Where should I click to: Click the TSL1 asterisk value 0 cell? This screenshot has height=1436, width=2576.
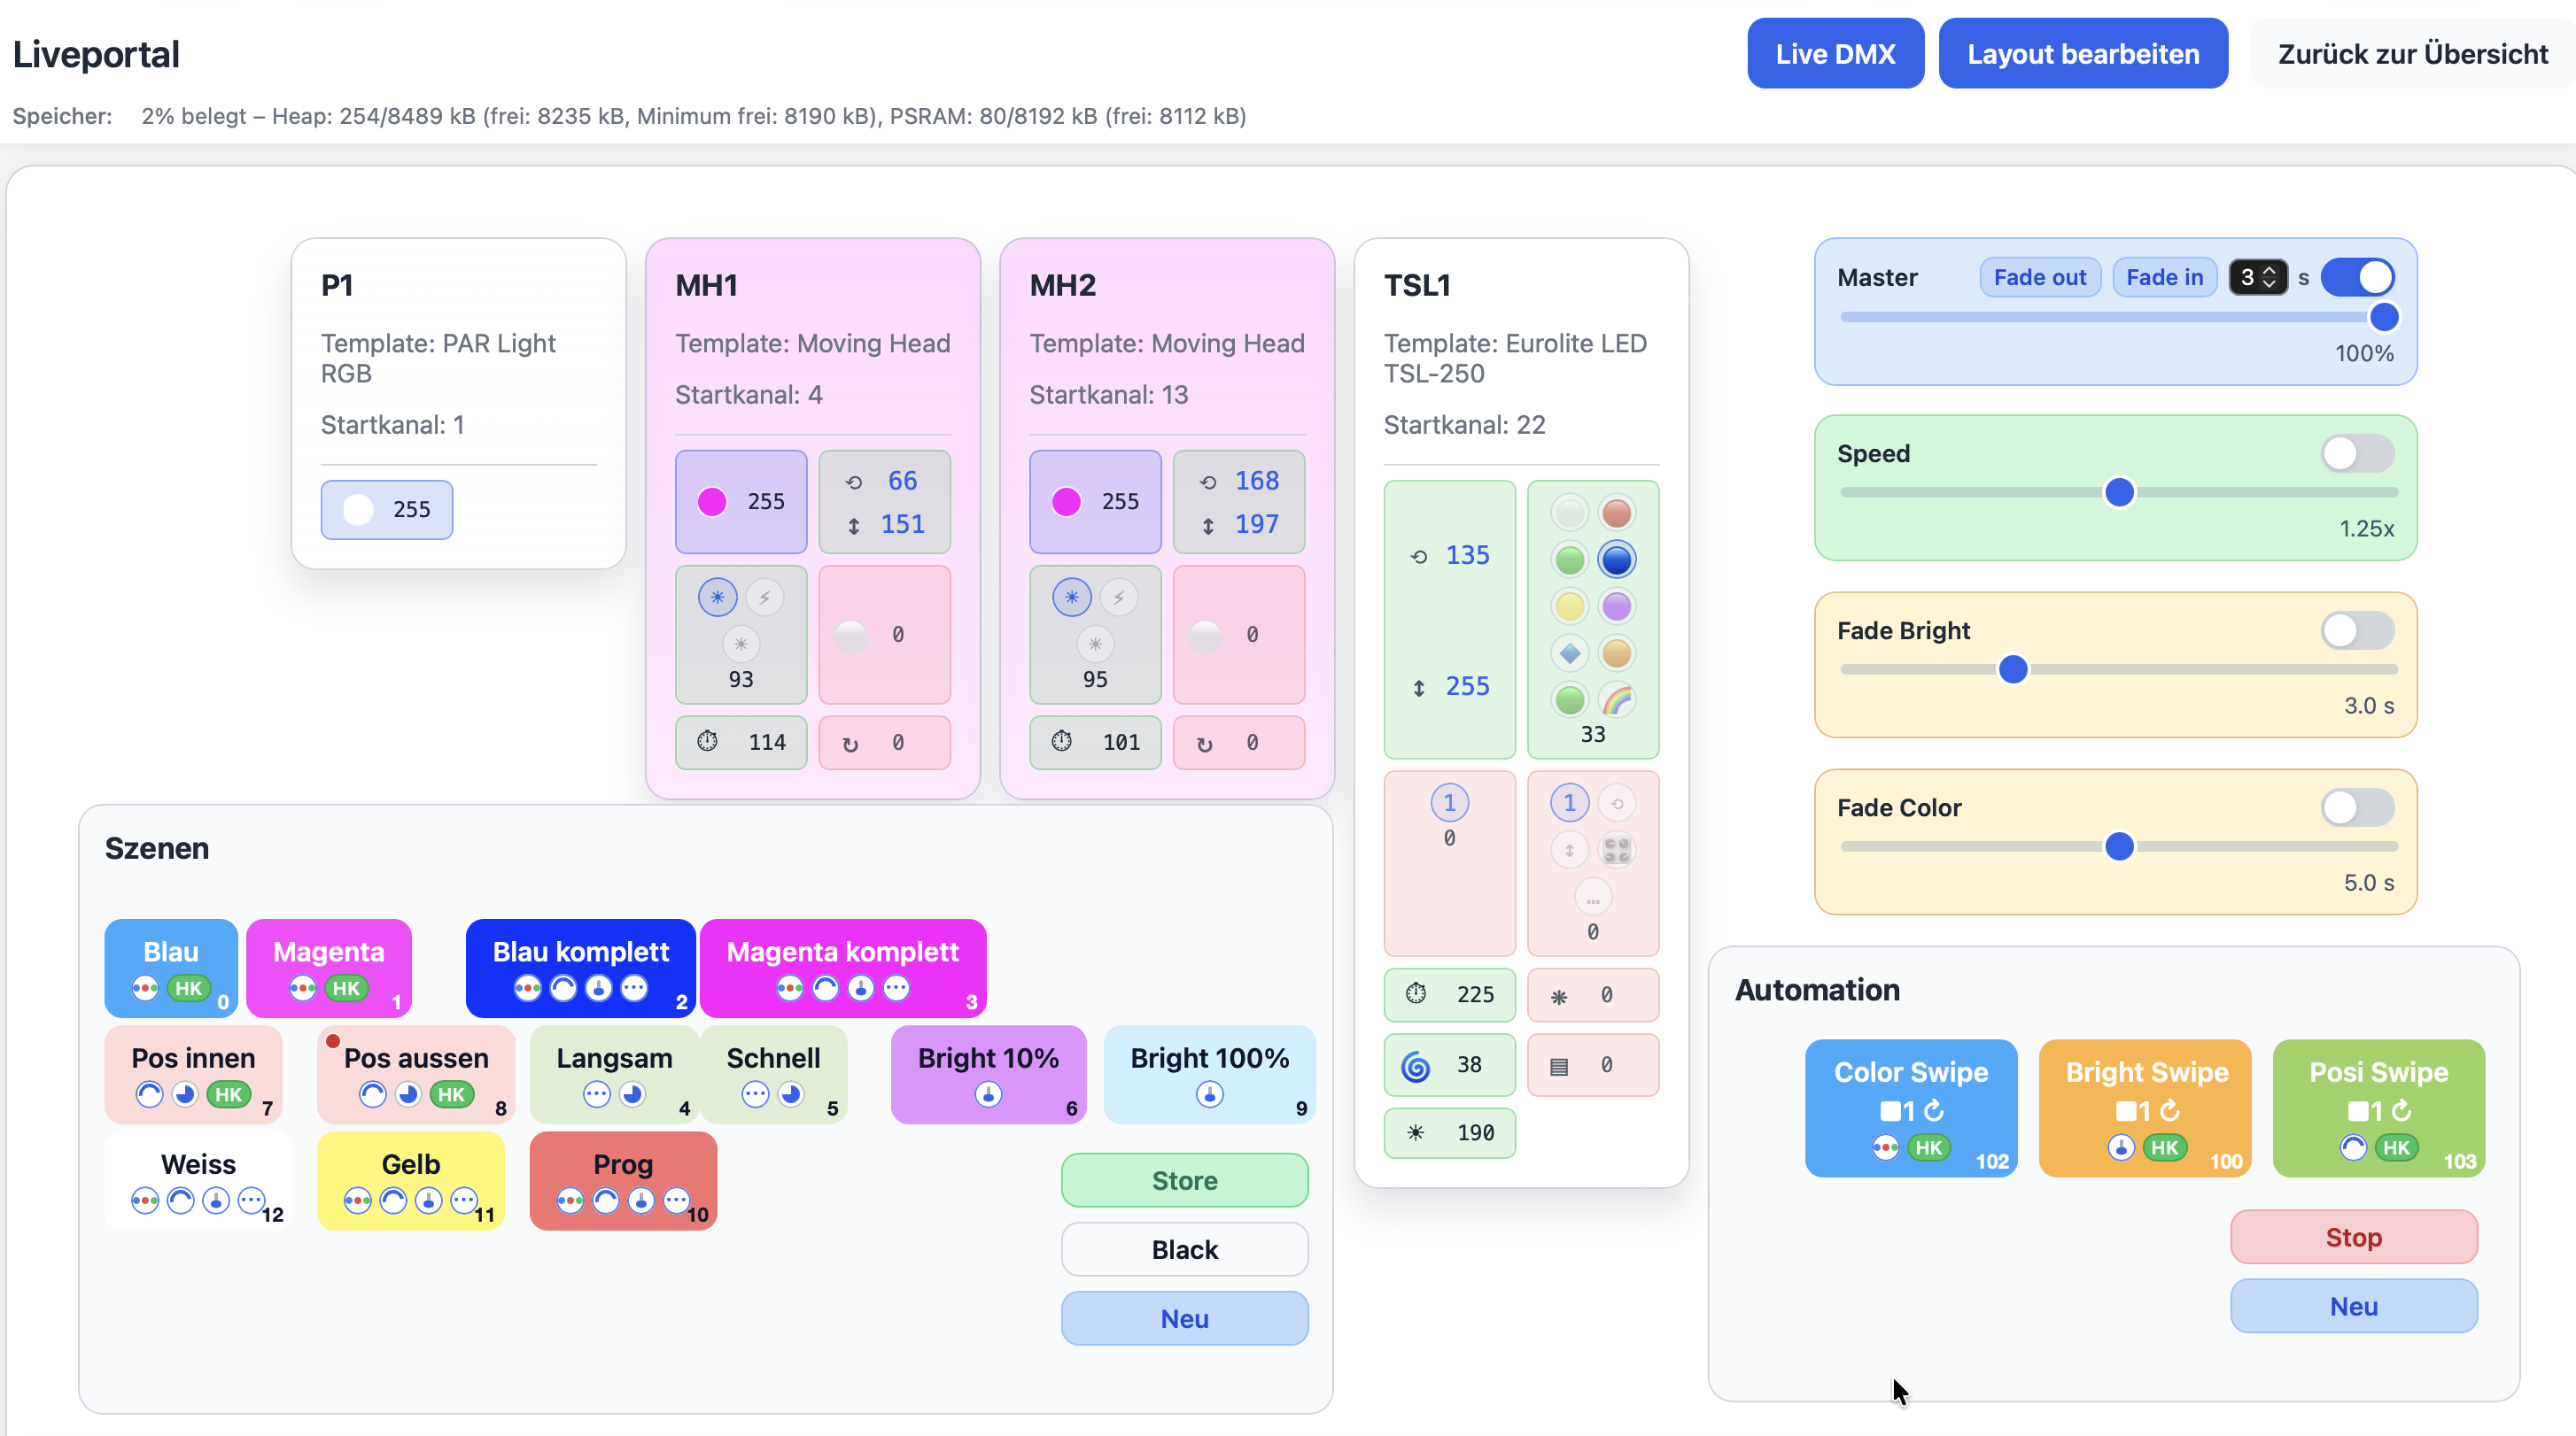1593,994
